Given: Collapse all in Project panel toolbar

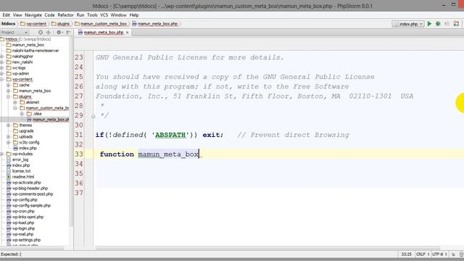Looking at the screenshot, I should pos(49,32).
